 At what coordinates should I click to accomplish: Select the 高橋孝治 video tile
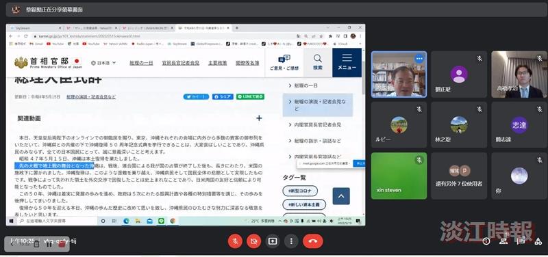pyautogui.click(x=519, y=75)
